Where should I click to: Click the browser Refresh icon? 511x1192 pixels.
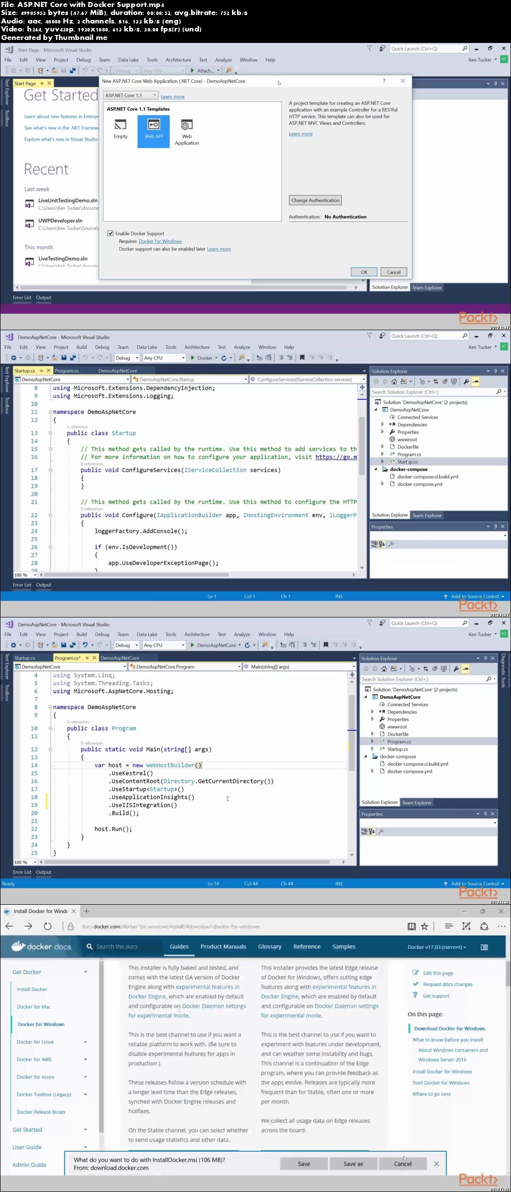tap(47, 926)
